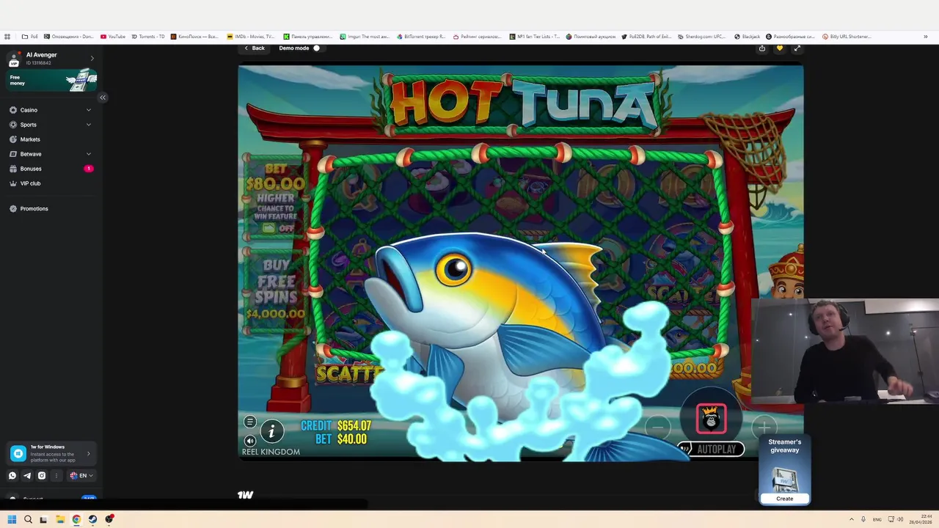
Task: Open the IMDb Movies bookmark
Action: tap(251, 37)
